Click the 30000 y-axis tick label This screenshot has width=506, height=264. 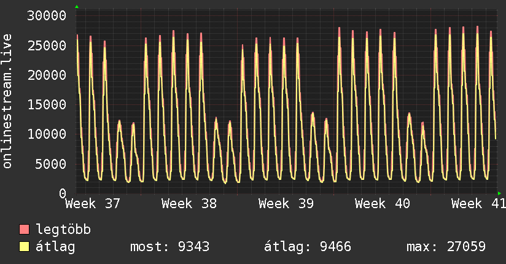click(47, 15)
